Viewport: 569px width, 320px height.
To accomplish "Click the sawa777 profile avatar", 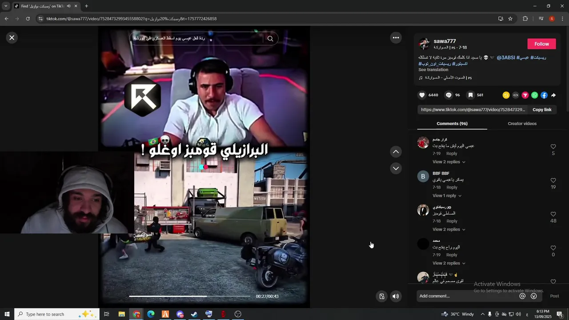I will [425, 44].
